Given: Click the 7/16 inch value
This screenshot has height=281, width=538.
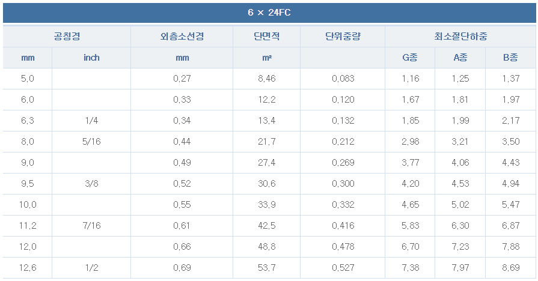Looking at the screenshot, I should 91,226.
